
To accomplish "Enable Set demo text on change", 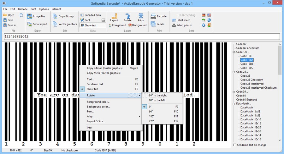I will [234, 145].
